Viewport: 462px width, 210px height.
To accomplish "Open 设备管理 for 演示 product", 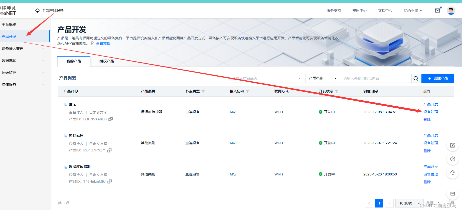I will [431, 112].
